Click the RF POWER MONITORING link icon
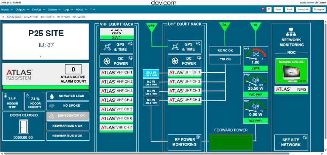327x155 pixels. click(x=198, y=137)
